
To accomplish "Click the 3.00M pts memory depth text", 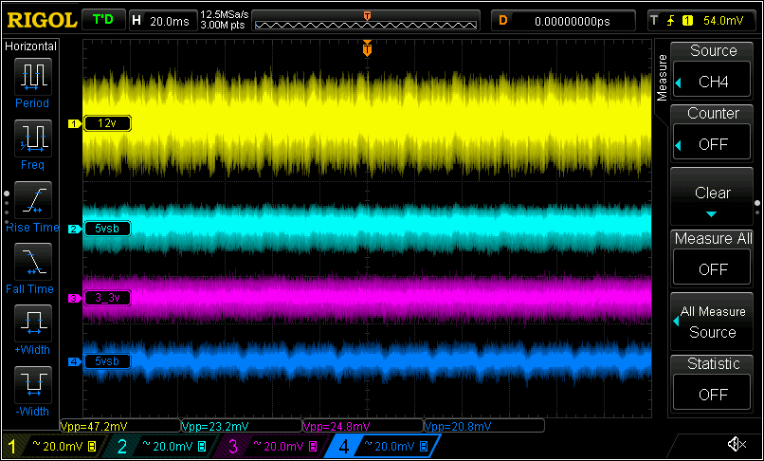I will pyautogui.click(x=223, y=26).
